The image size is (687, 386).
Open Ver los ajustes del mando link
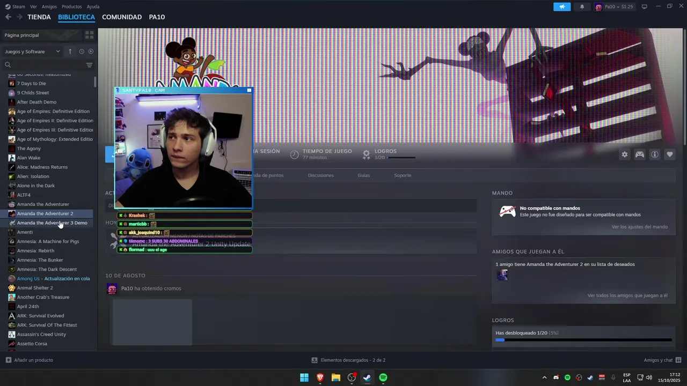click(x=640, y=227)
